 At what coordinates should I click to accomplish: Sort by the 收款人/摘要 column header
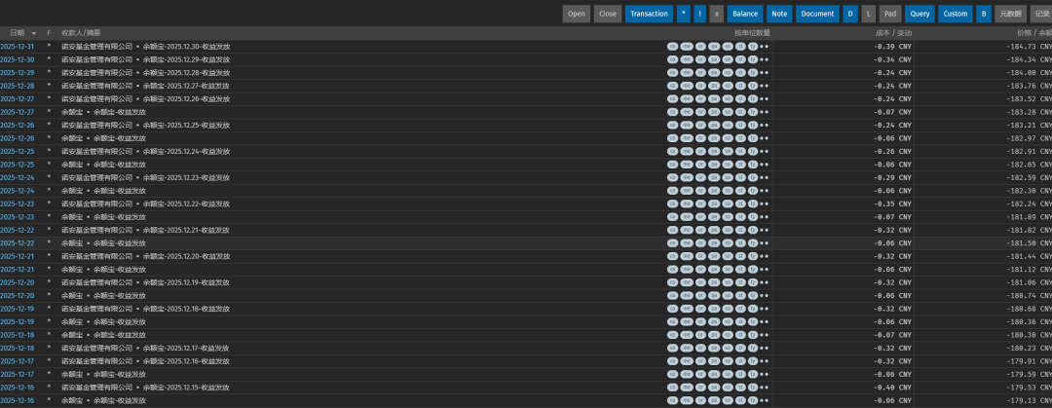click(x=81, y=33)
